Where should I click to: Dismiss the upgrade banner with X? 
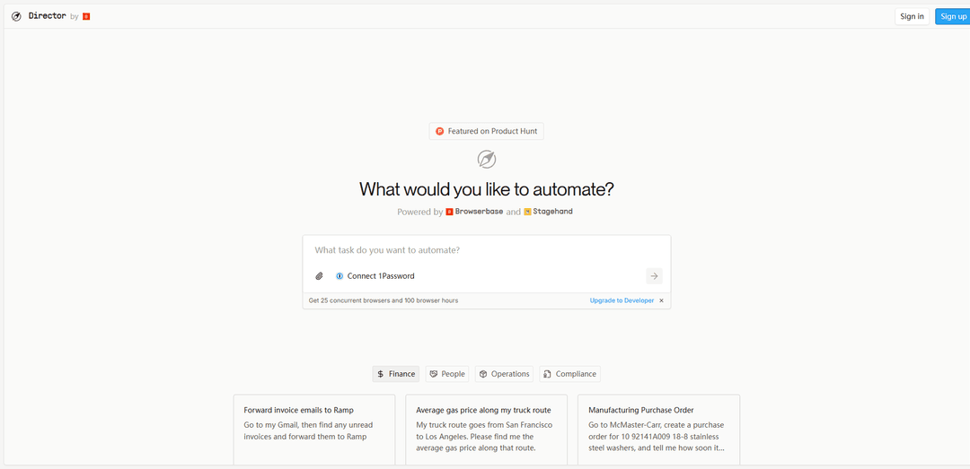[662, 300]
